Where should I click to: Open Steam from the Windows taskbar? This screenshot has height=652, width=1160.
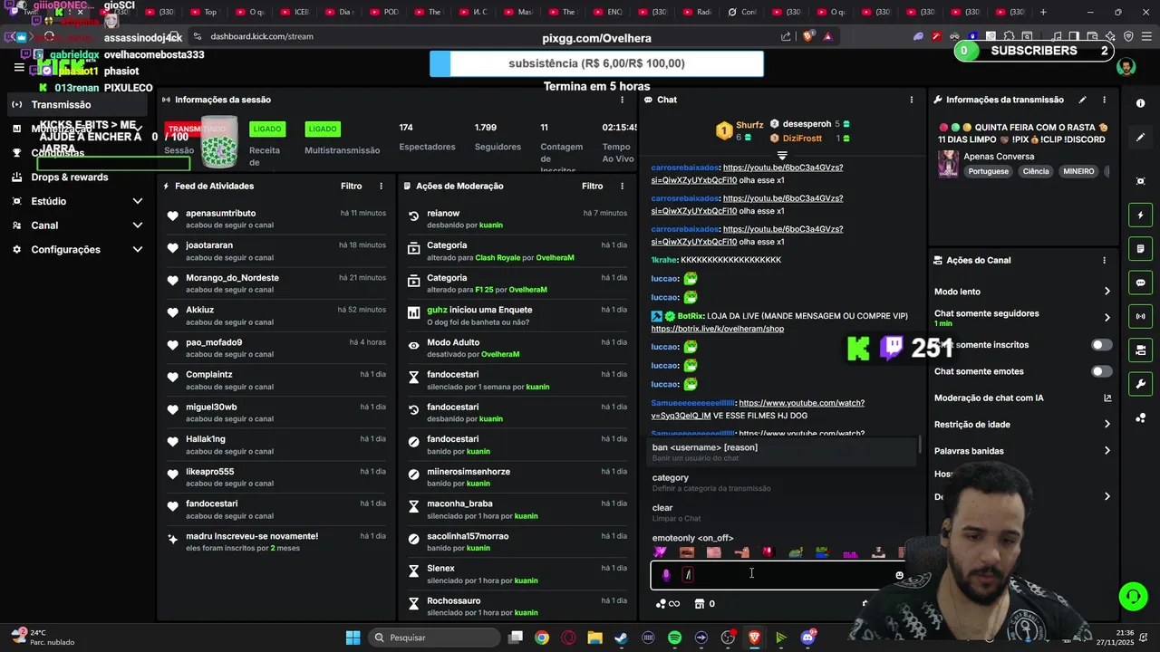pos(621,638)
